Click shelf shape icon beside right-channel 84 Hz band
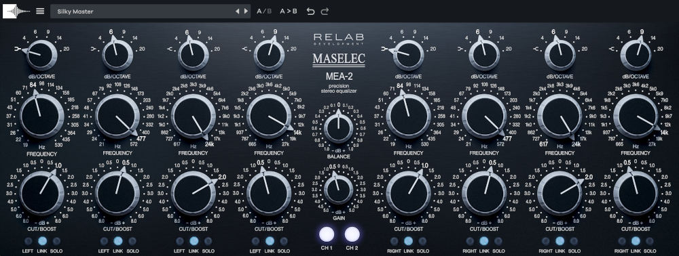 (x=384, y=49)
